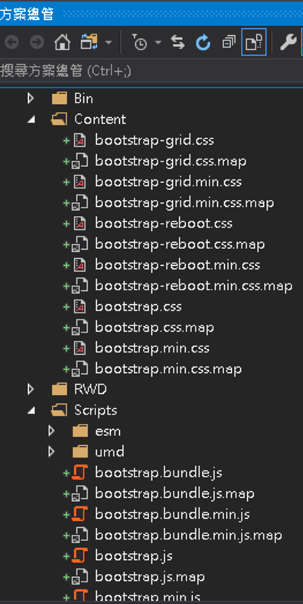Select the Bin folder
Screen dimensions: 303x604
pos(83,99)
